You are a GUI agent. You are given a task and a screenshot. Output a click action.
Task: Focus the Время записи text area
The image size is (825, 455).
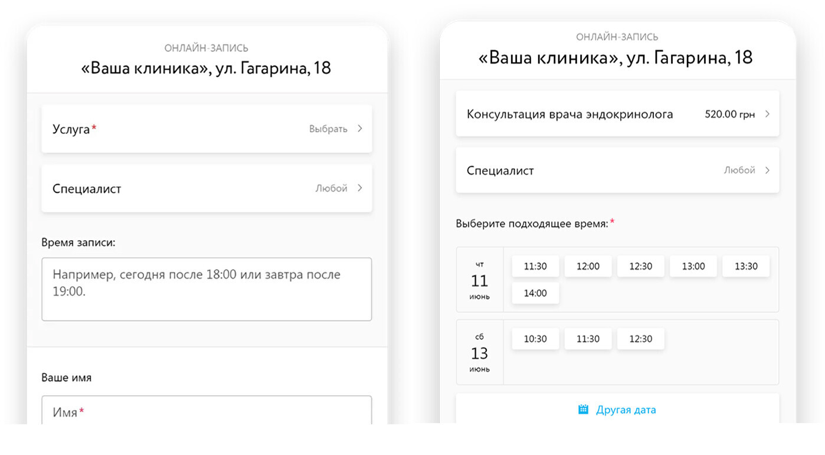(x=207, y=289)
